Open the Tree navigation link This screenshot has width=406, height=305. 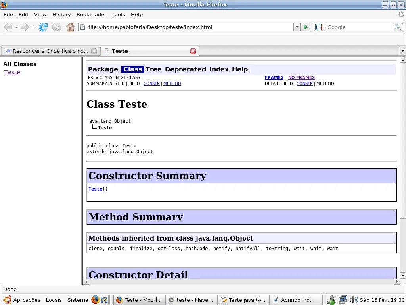153,69
